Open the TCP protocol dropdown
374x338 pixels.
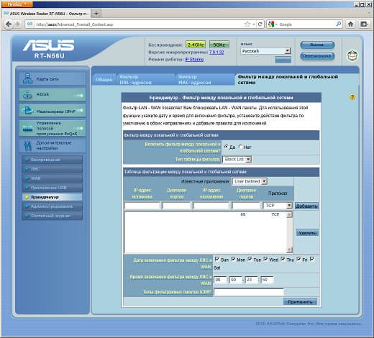pyautogui.click(x=278, y=206)
